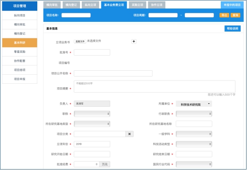Switch to the 采购立项 tab
This screenshot has height=170, width=247.
pos(138,5)
